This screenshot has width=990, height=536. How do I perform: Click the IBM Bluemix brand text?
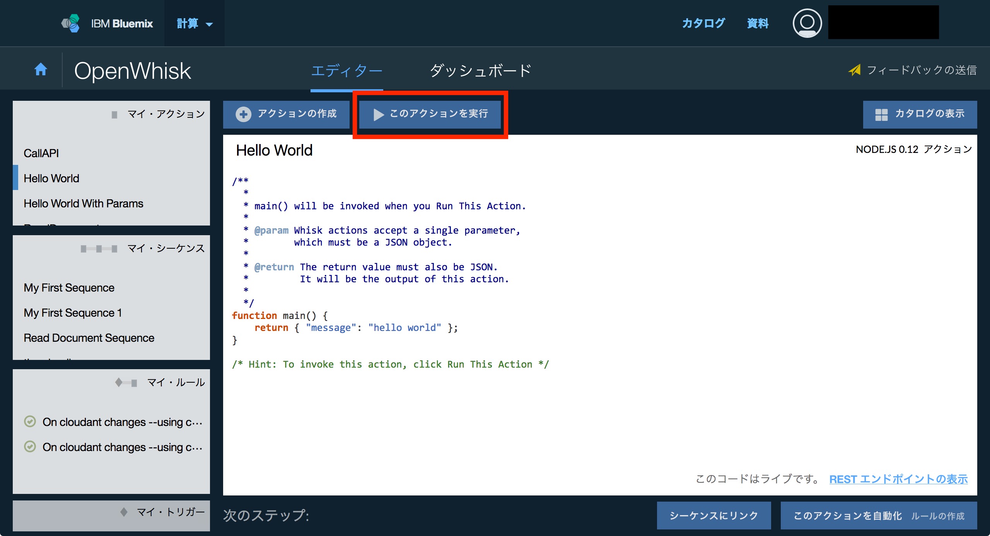(122, 24)
